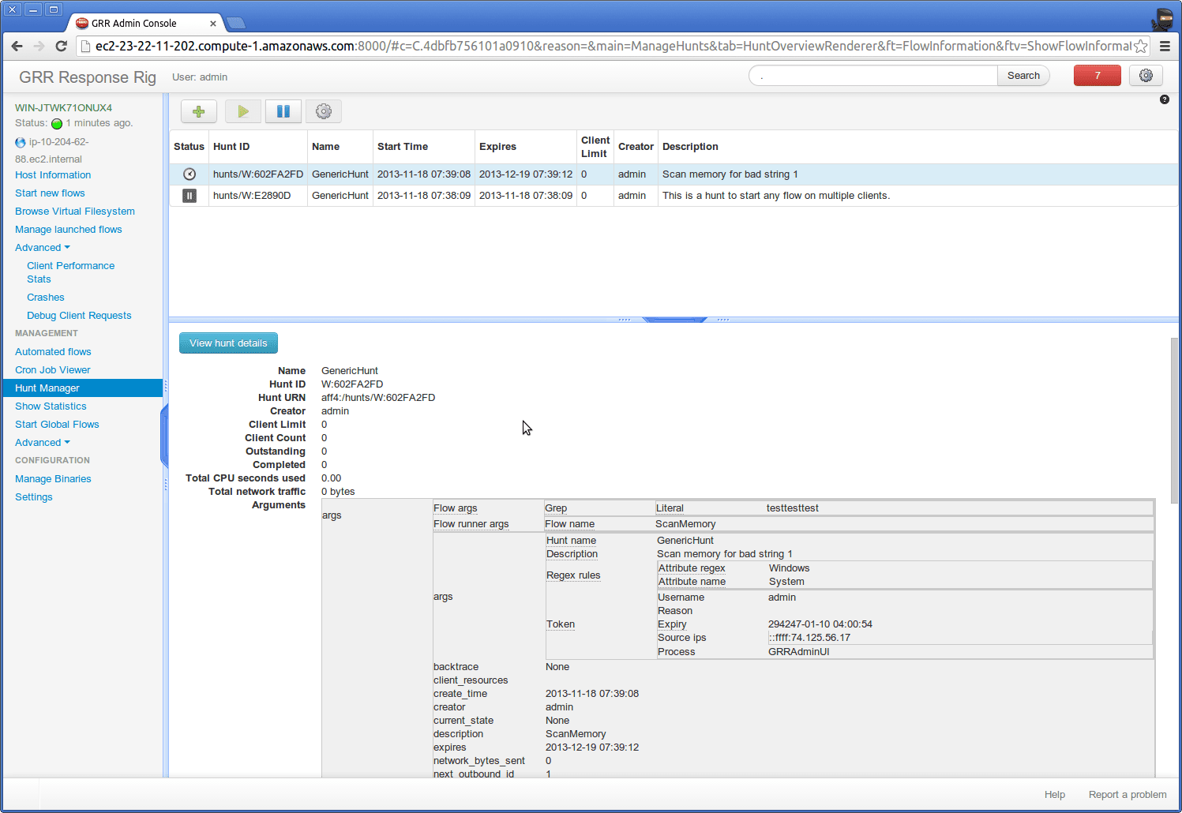Open the gear modify hunt toolbar icon
The width and height of the screenshot is (1182, 813).
coord(324,111)
